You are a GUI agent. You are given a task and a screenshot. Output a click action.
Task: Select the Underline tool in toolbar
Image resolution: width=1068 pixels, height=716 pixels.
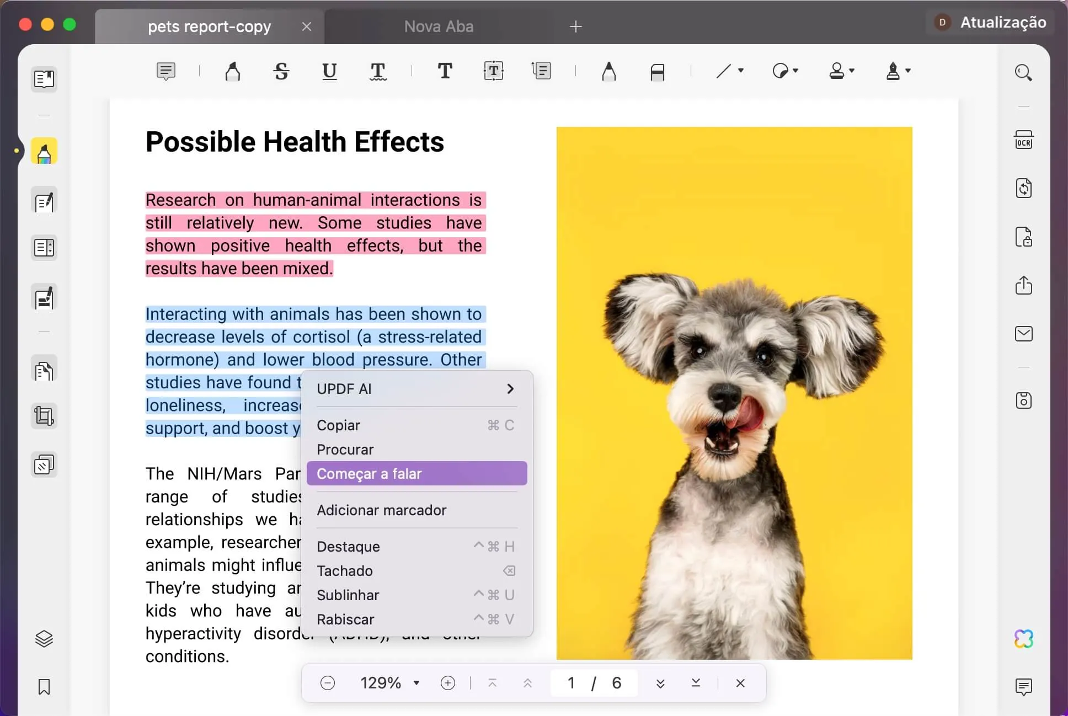point(329,71)
